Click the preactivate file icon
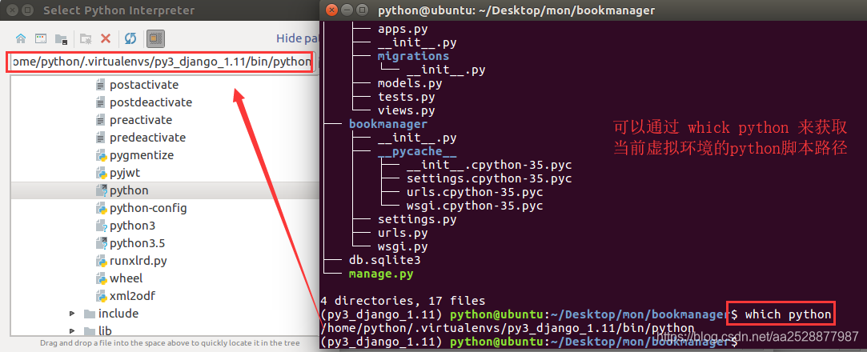 [x=100, y=120]
